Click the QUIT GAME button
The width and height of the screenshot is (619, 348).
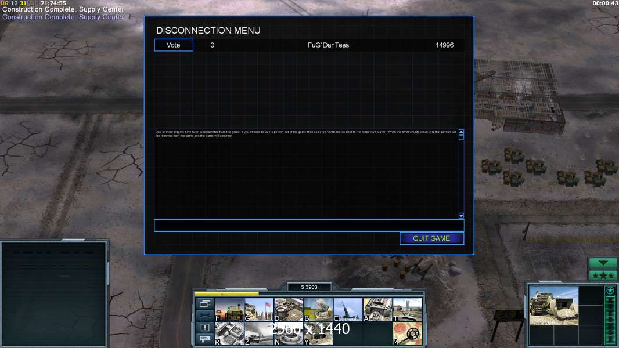click(431, 238)
